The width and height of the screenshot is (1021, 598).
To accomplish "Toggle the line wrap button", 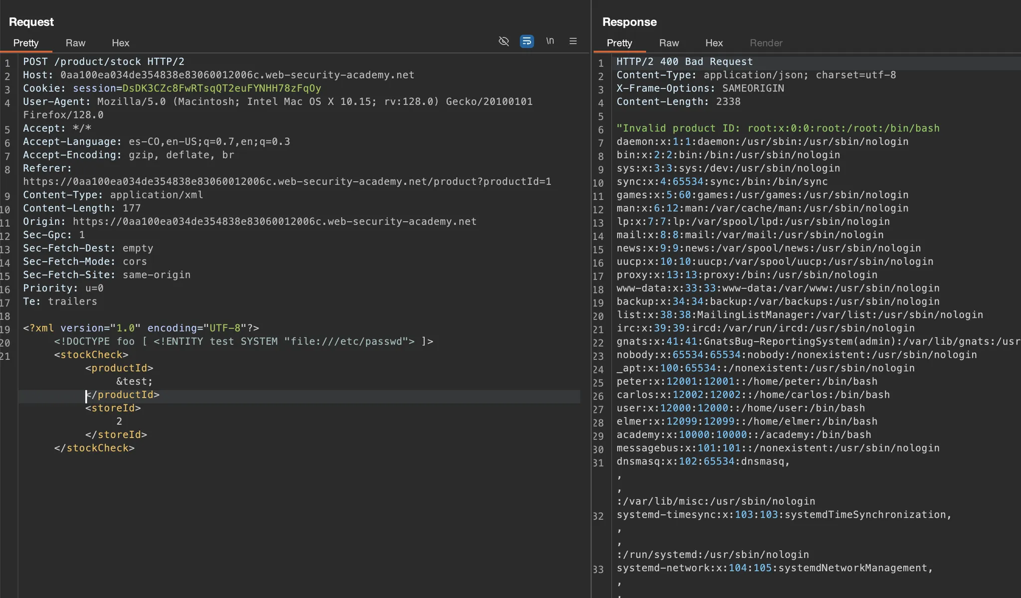I will click(526, 41).
